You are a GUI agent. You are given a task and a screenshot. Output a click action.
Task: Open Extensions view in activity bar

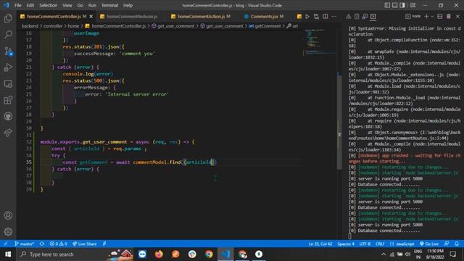pyautogui.click(x=8, y=100)
